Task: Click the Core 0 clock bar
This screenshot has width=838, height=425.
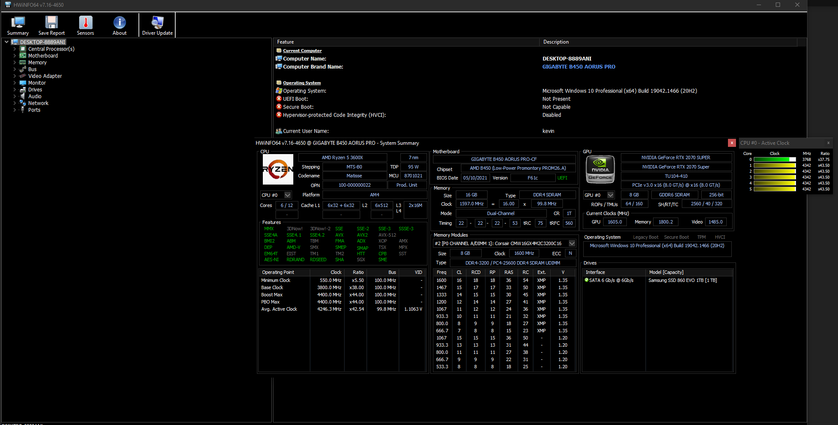Action: point(775,160)
